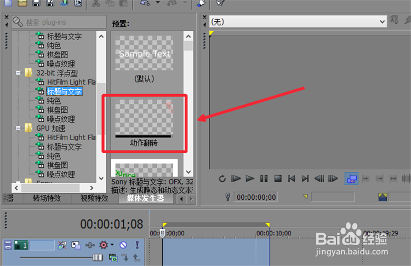Viewport: 411px width, 266px height.
Task: Select the Bounce preset thumbnail below 动作翻转
Action: [144, 168]
